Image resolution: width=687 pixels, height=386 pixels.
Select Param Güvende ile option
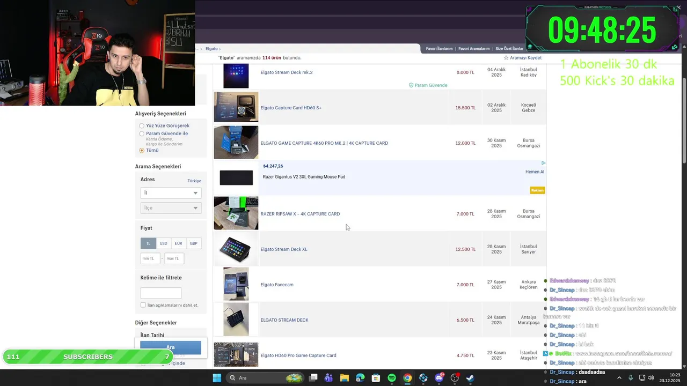click(142, 133)
